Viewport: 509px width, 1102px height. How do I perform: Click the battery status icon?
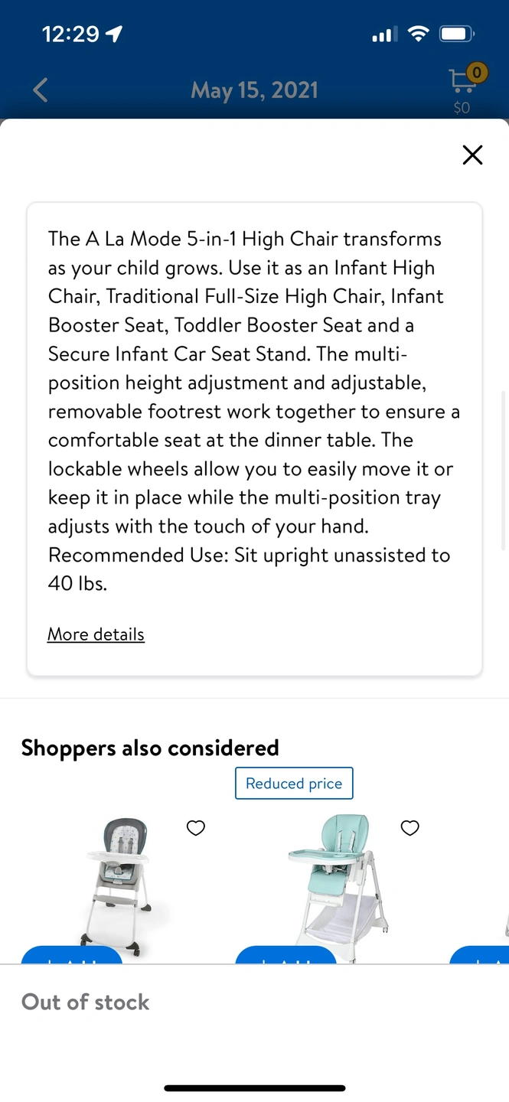pyautogui.click(x=457, y=34)
